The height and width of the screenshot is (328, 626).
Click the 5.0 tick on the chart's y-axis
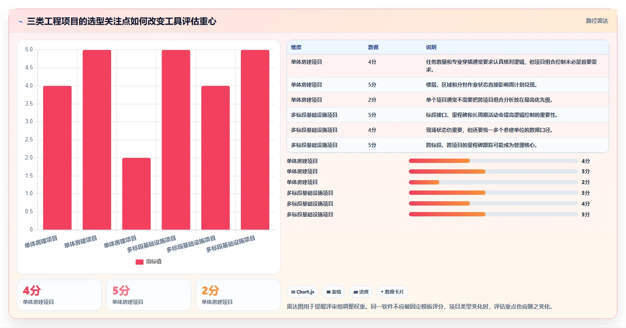pyautogui.click(x=29, y=50)
